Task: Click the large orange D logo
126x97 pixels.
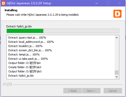Action: (x=117, y=14)
